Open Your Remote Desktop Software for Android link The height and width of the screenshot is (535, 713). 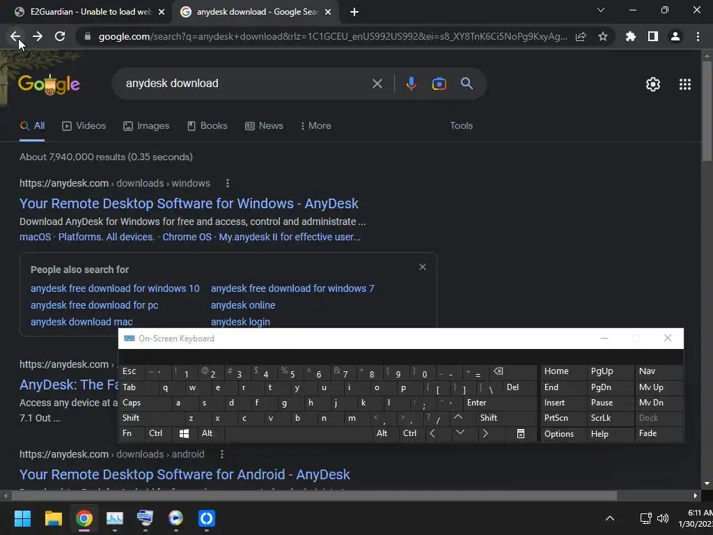185,474
